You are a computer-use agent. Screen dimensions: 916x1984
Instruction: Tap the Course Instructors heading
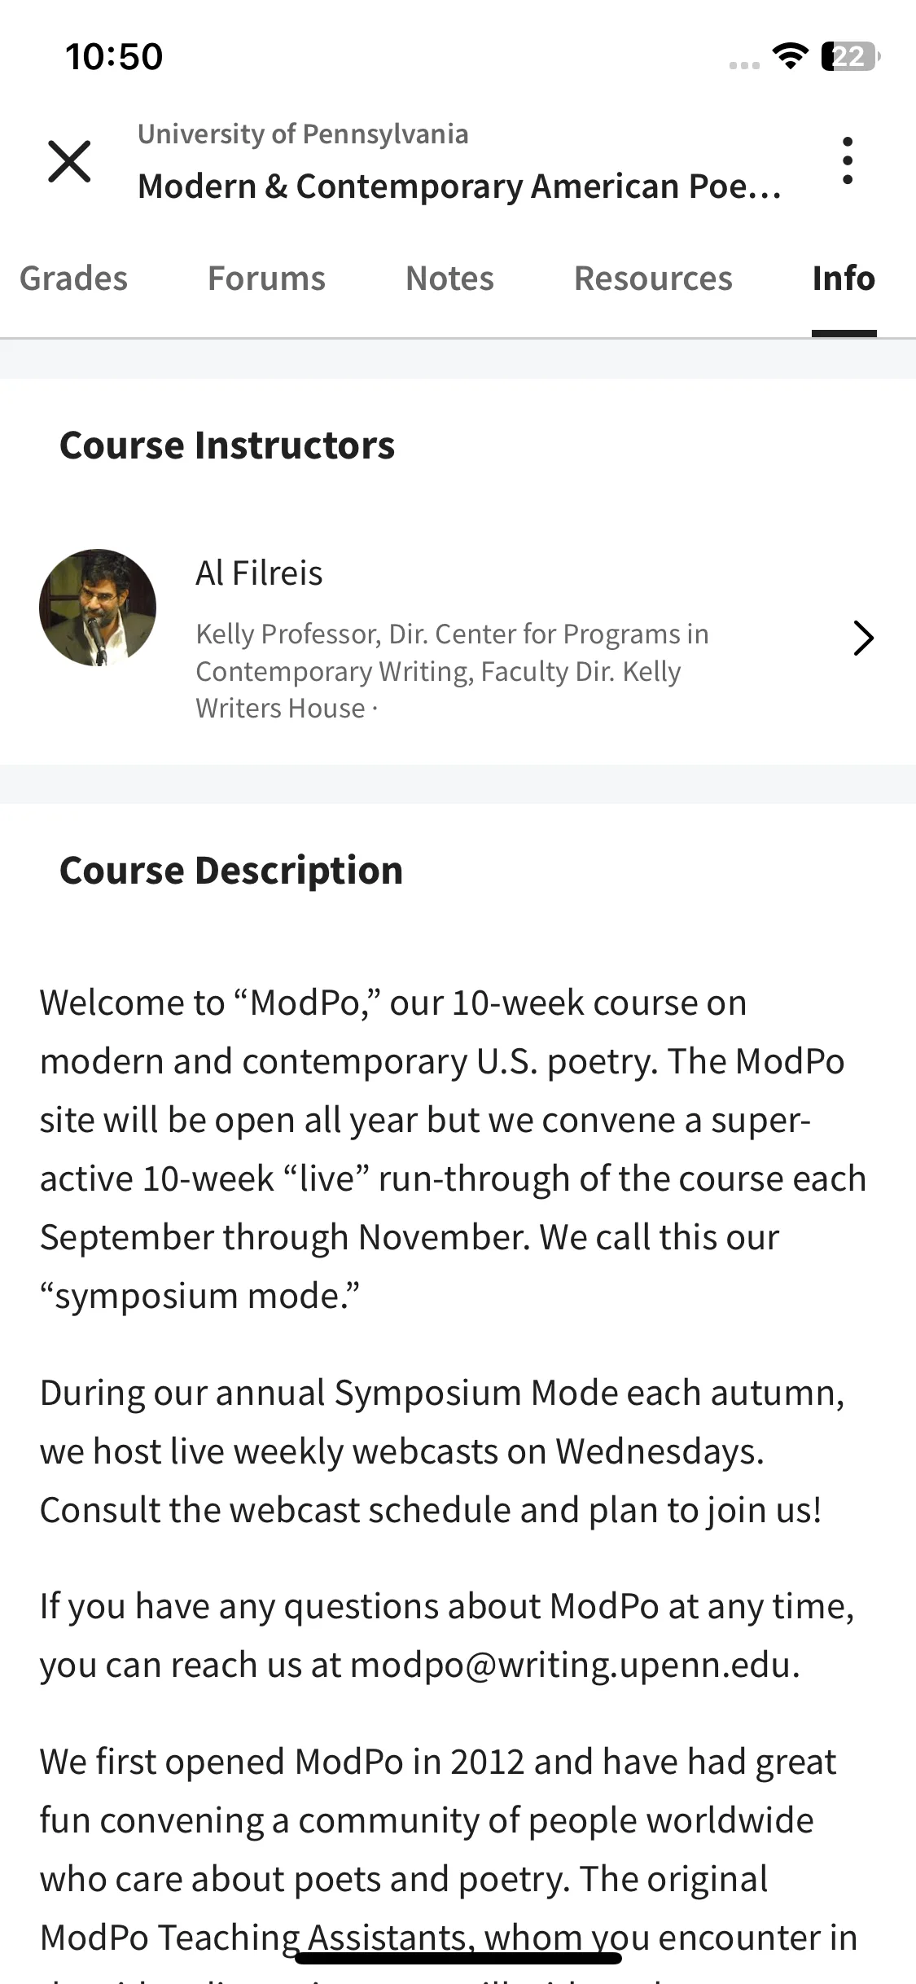tap(227, 446)
